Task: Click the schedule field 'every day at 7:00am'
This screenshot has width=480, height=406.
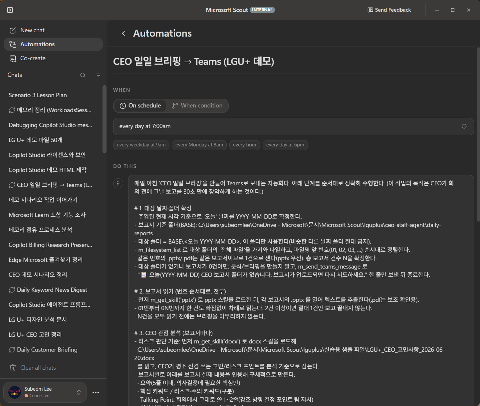Action: (x=293, y=126)
